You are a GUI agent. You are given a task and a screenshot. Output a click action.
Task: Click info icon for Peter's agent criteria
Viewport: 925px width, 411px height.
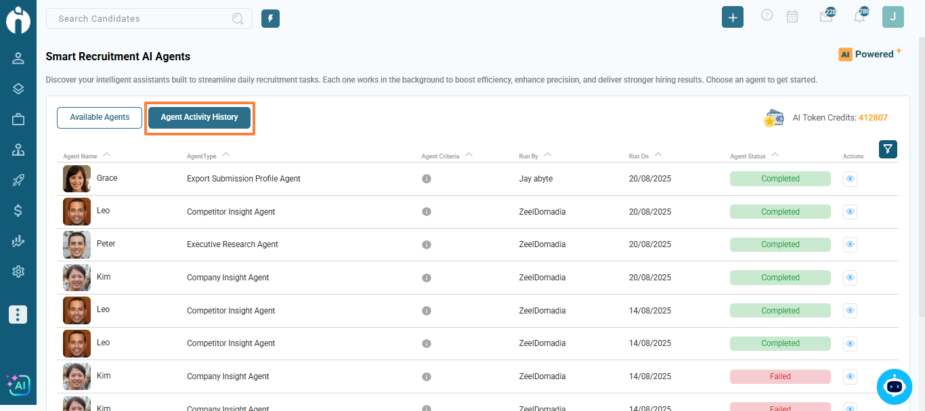tap(427, 244)
